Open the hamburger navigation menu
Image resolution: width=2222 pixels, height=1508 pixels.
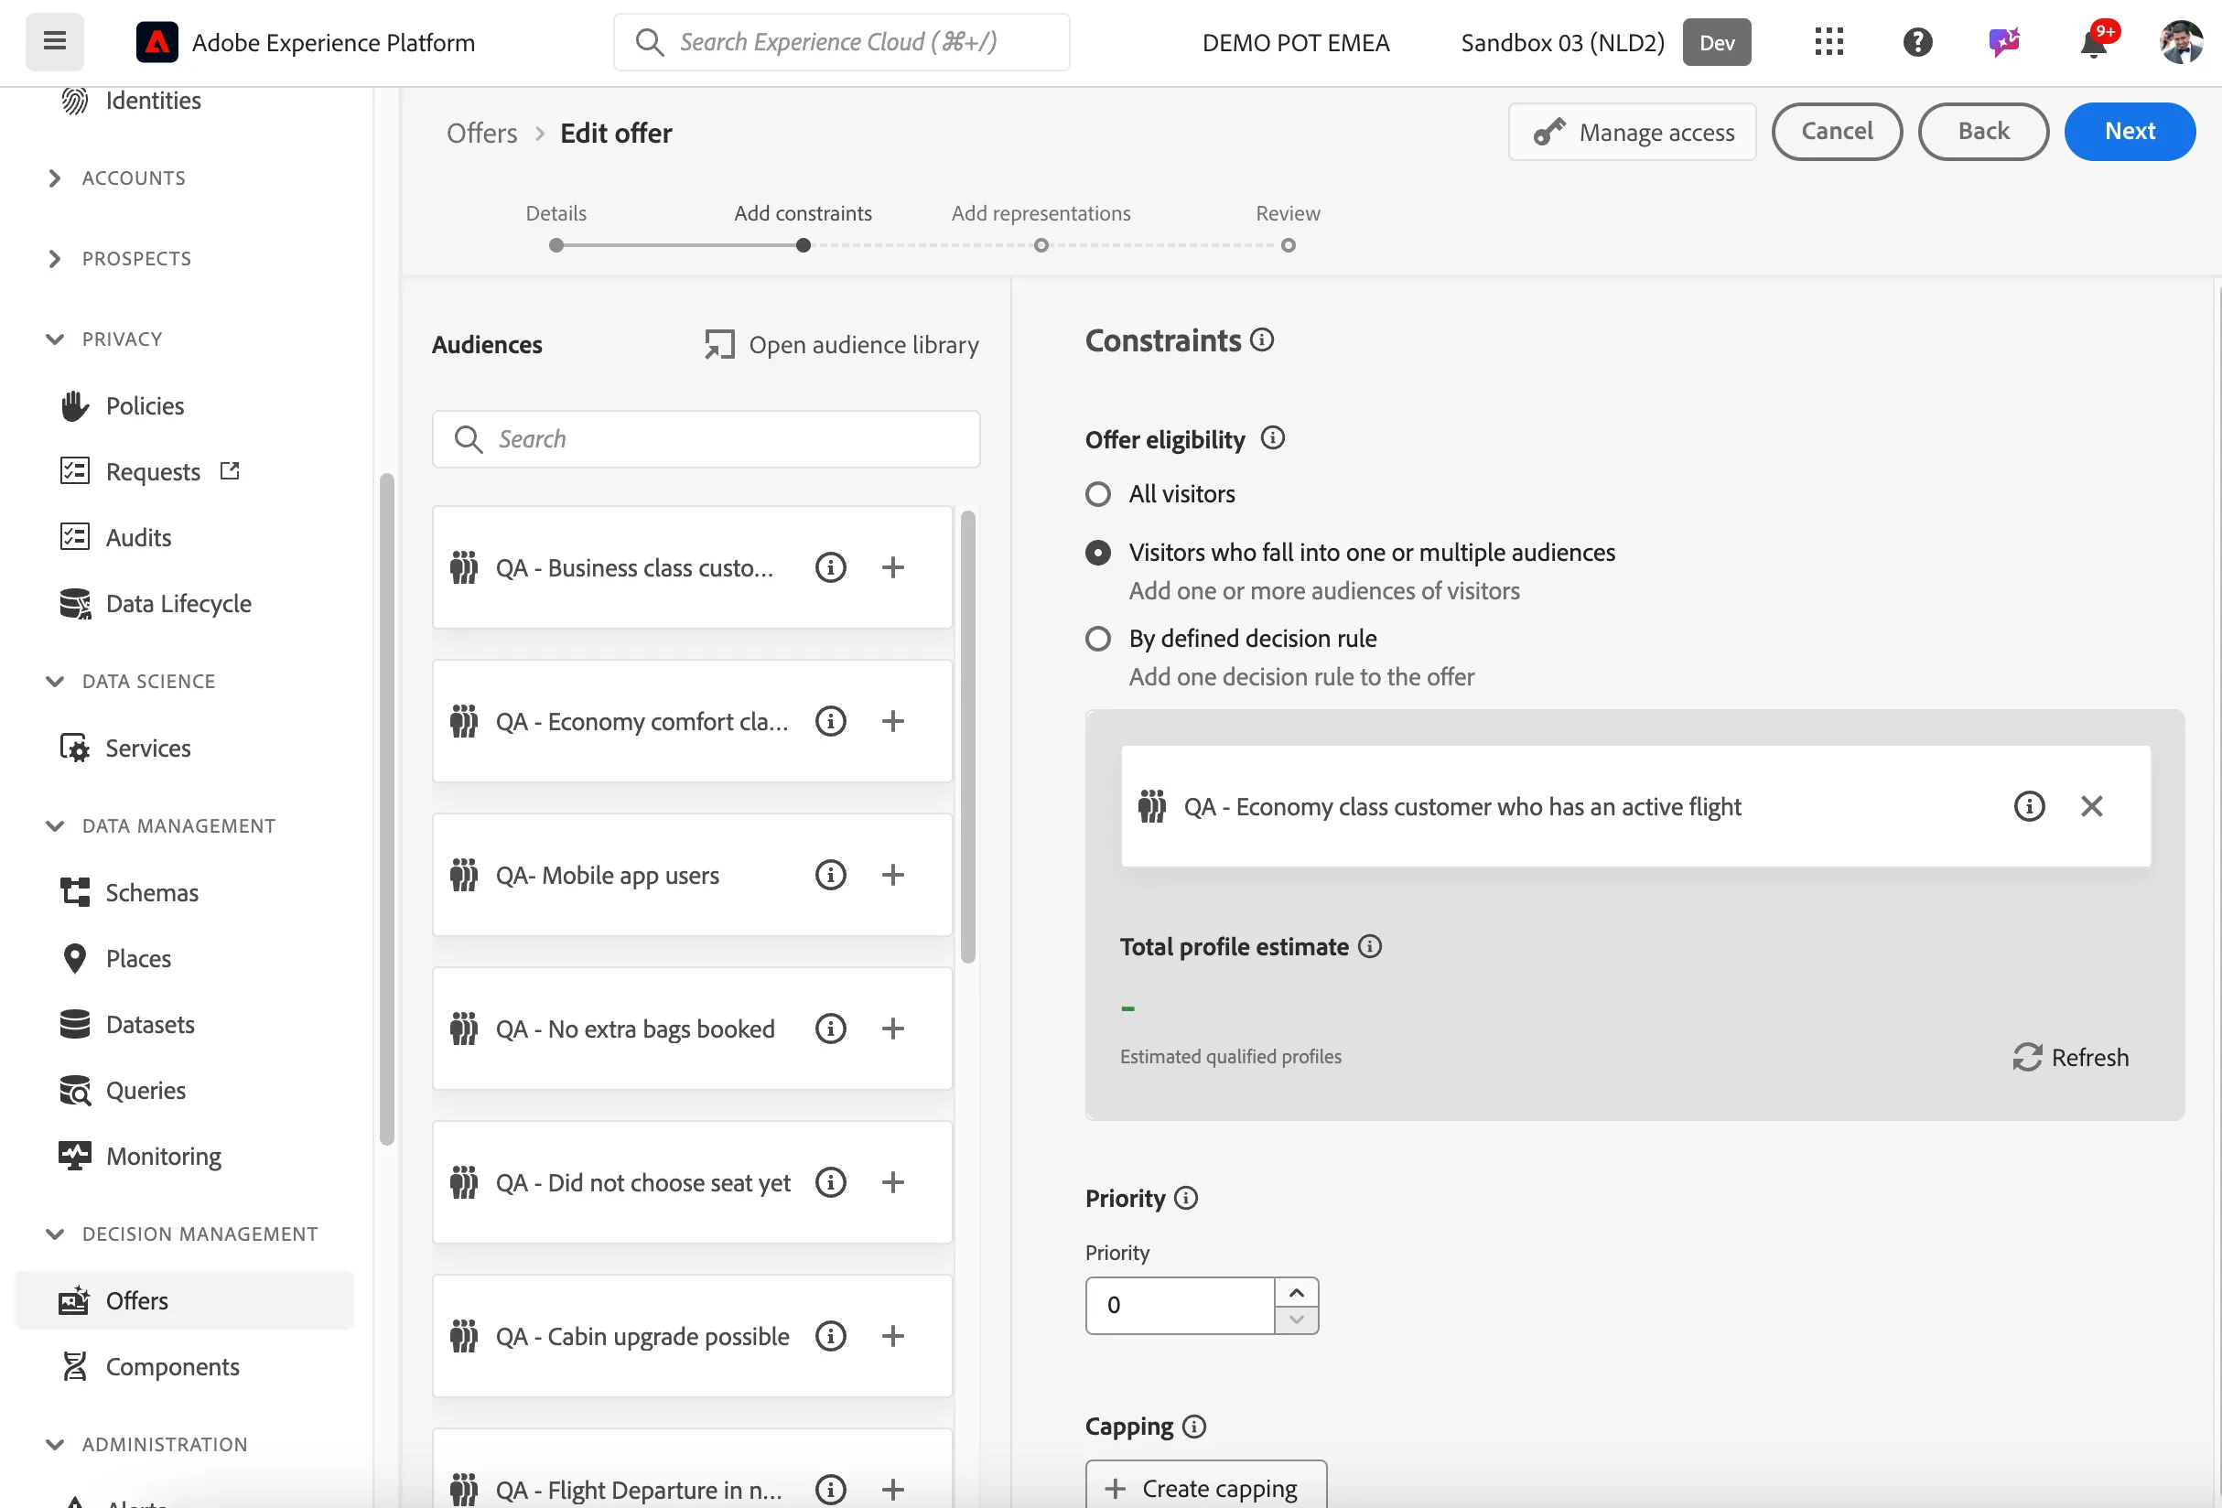[55, 41]
